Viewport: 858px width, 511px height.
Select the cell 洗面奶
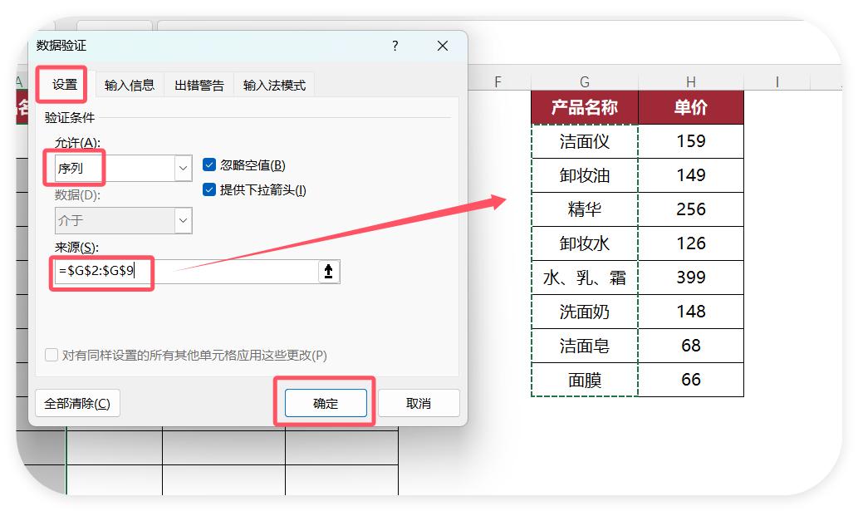tap(585, 312)
